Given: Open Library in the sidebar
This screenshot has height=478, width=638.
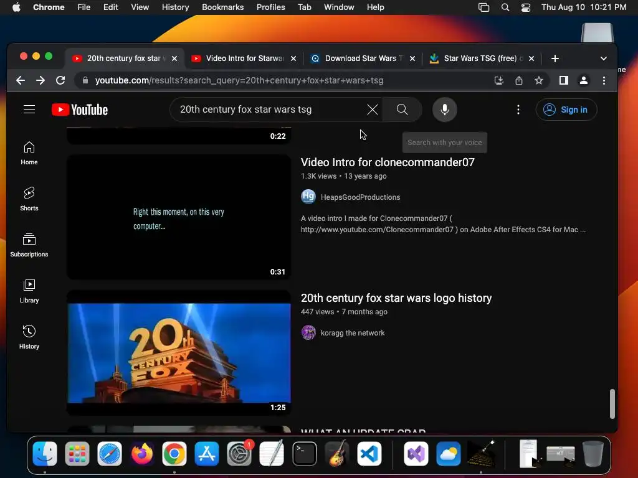Looking at the screenshot, I should [x=29, y=291].
